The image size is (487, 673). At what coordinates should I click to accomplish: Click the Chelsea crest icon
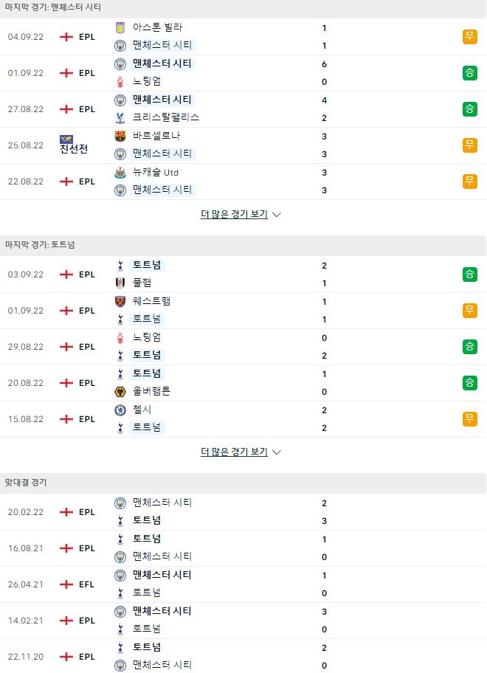click(x=120, y=410)
